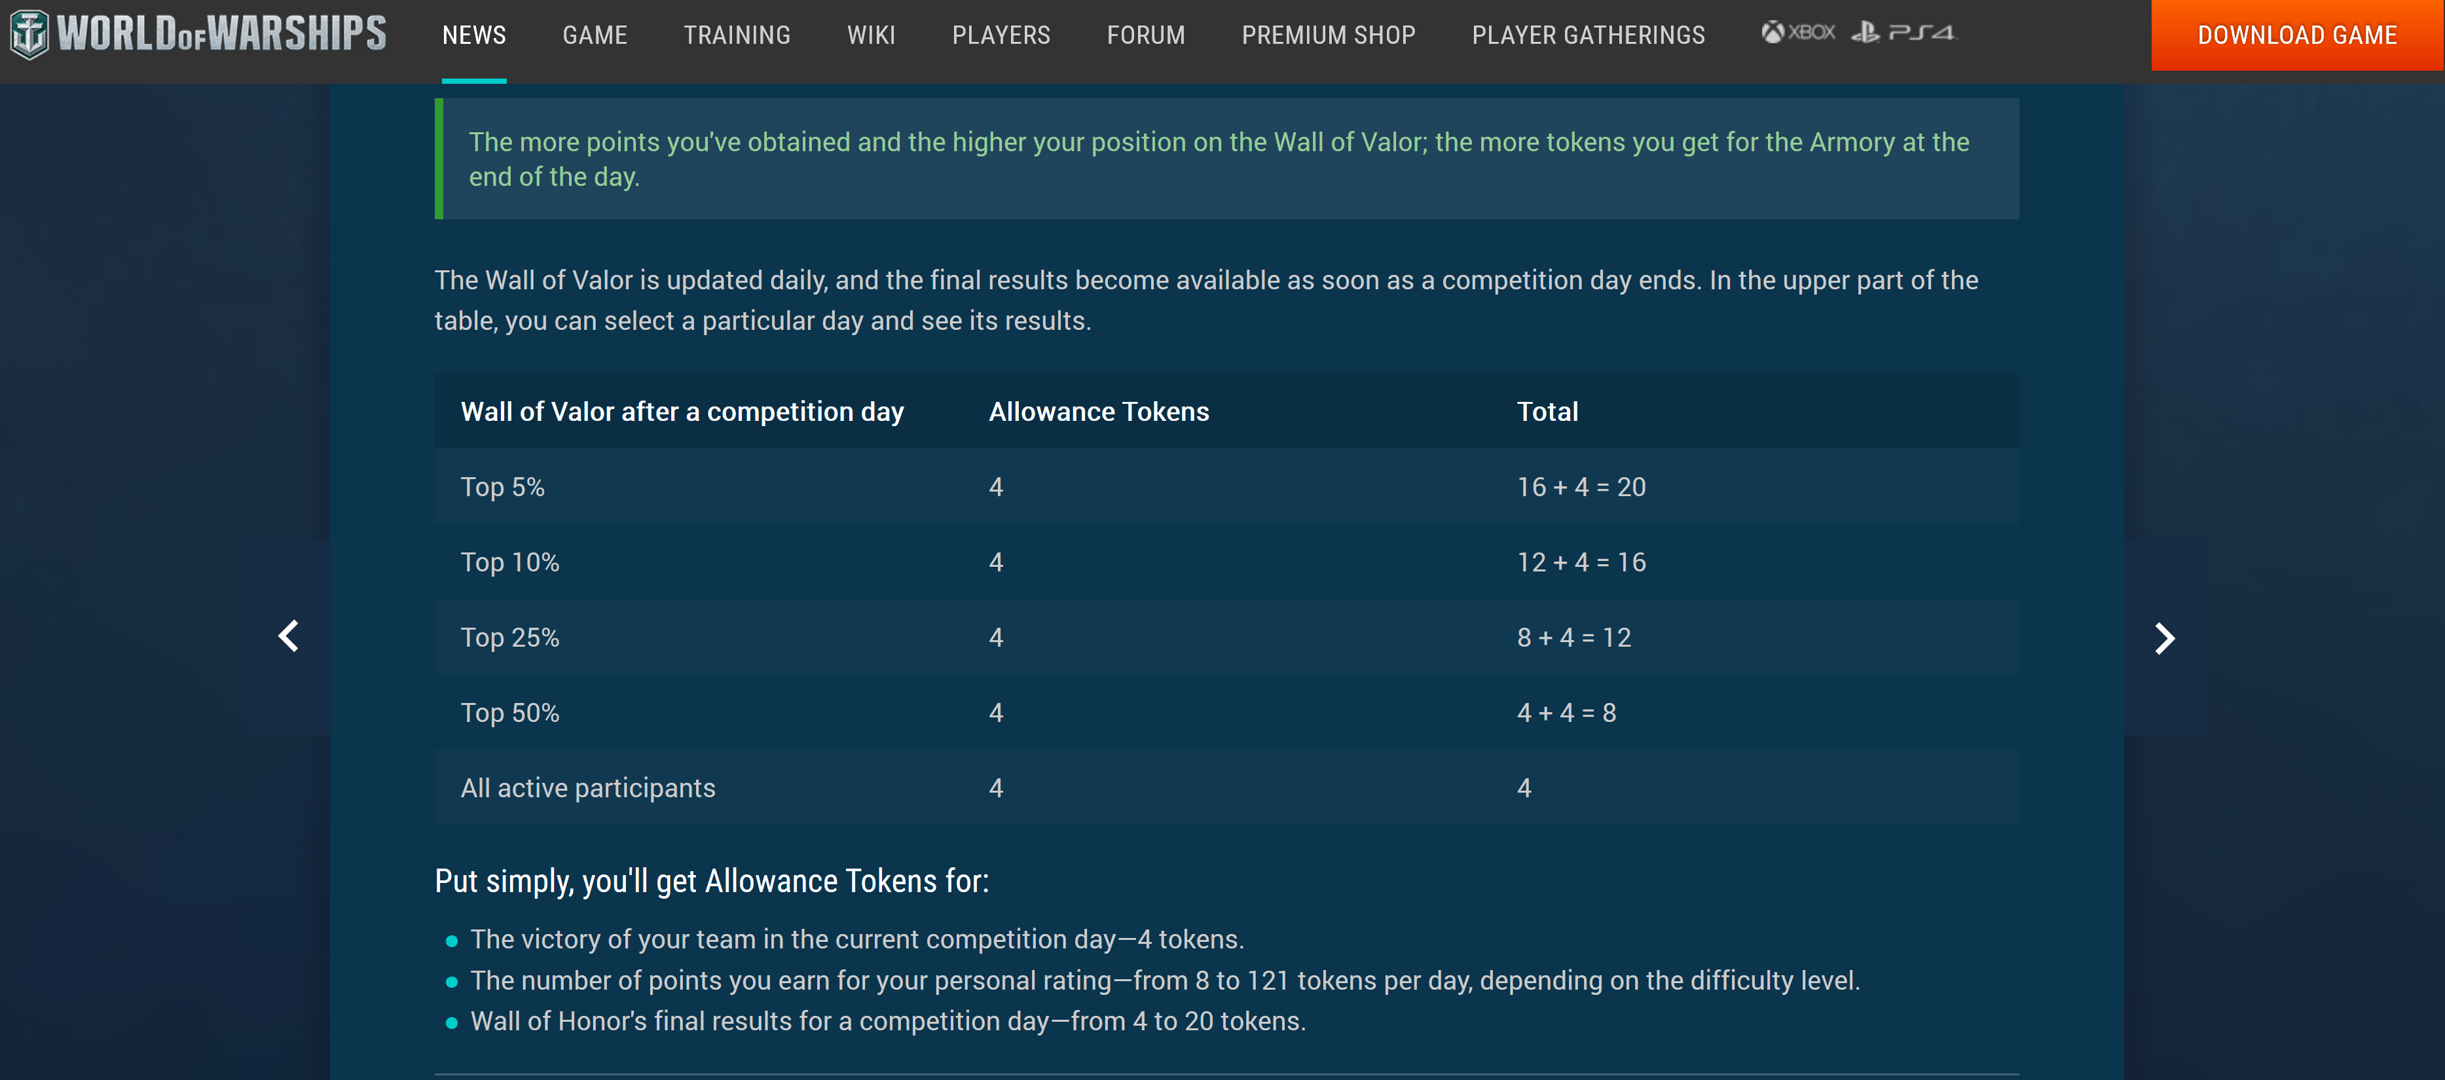Viewport: 2445px width, 1080px height.
Task: Open the Game menu item
Action: click(594, 35)
